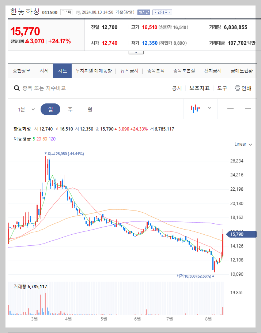Select the candlestick chart style icon

pyautogui.click(x=196, y=109)
